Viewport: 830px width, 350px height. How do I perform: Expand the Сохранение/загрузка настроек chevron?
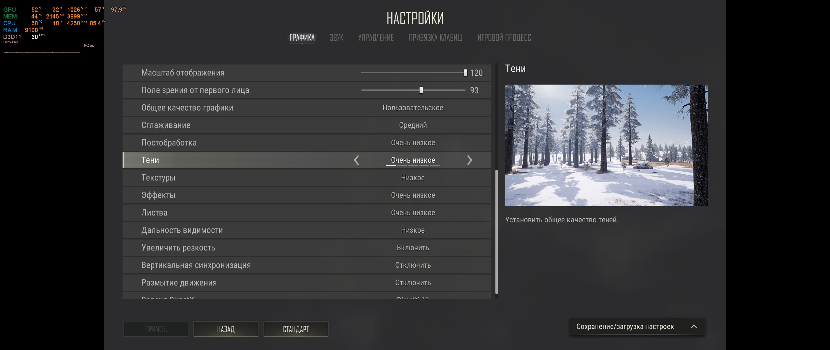click(x=694, y=327)
